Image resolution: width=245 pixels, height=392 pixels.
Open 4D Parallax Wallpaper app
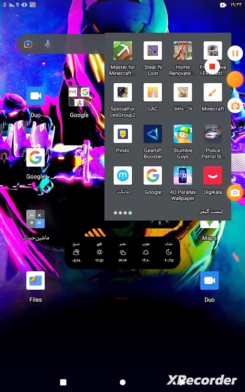183,176
